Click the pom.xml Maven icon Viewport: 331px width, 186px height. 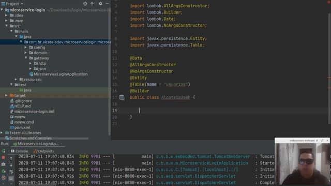(12, 128)
